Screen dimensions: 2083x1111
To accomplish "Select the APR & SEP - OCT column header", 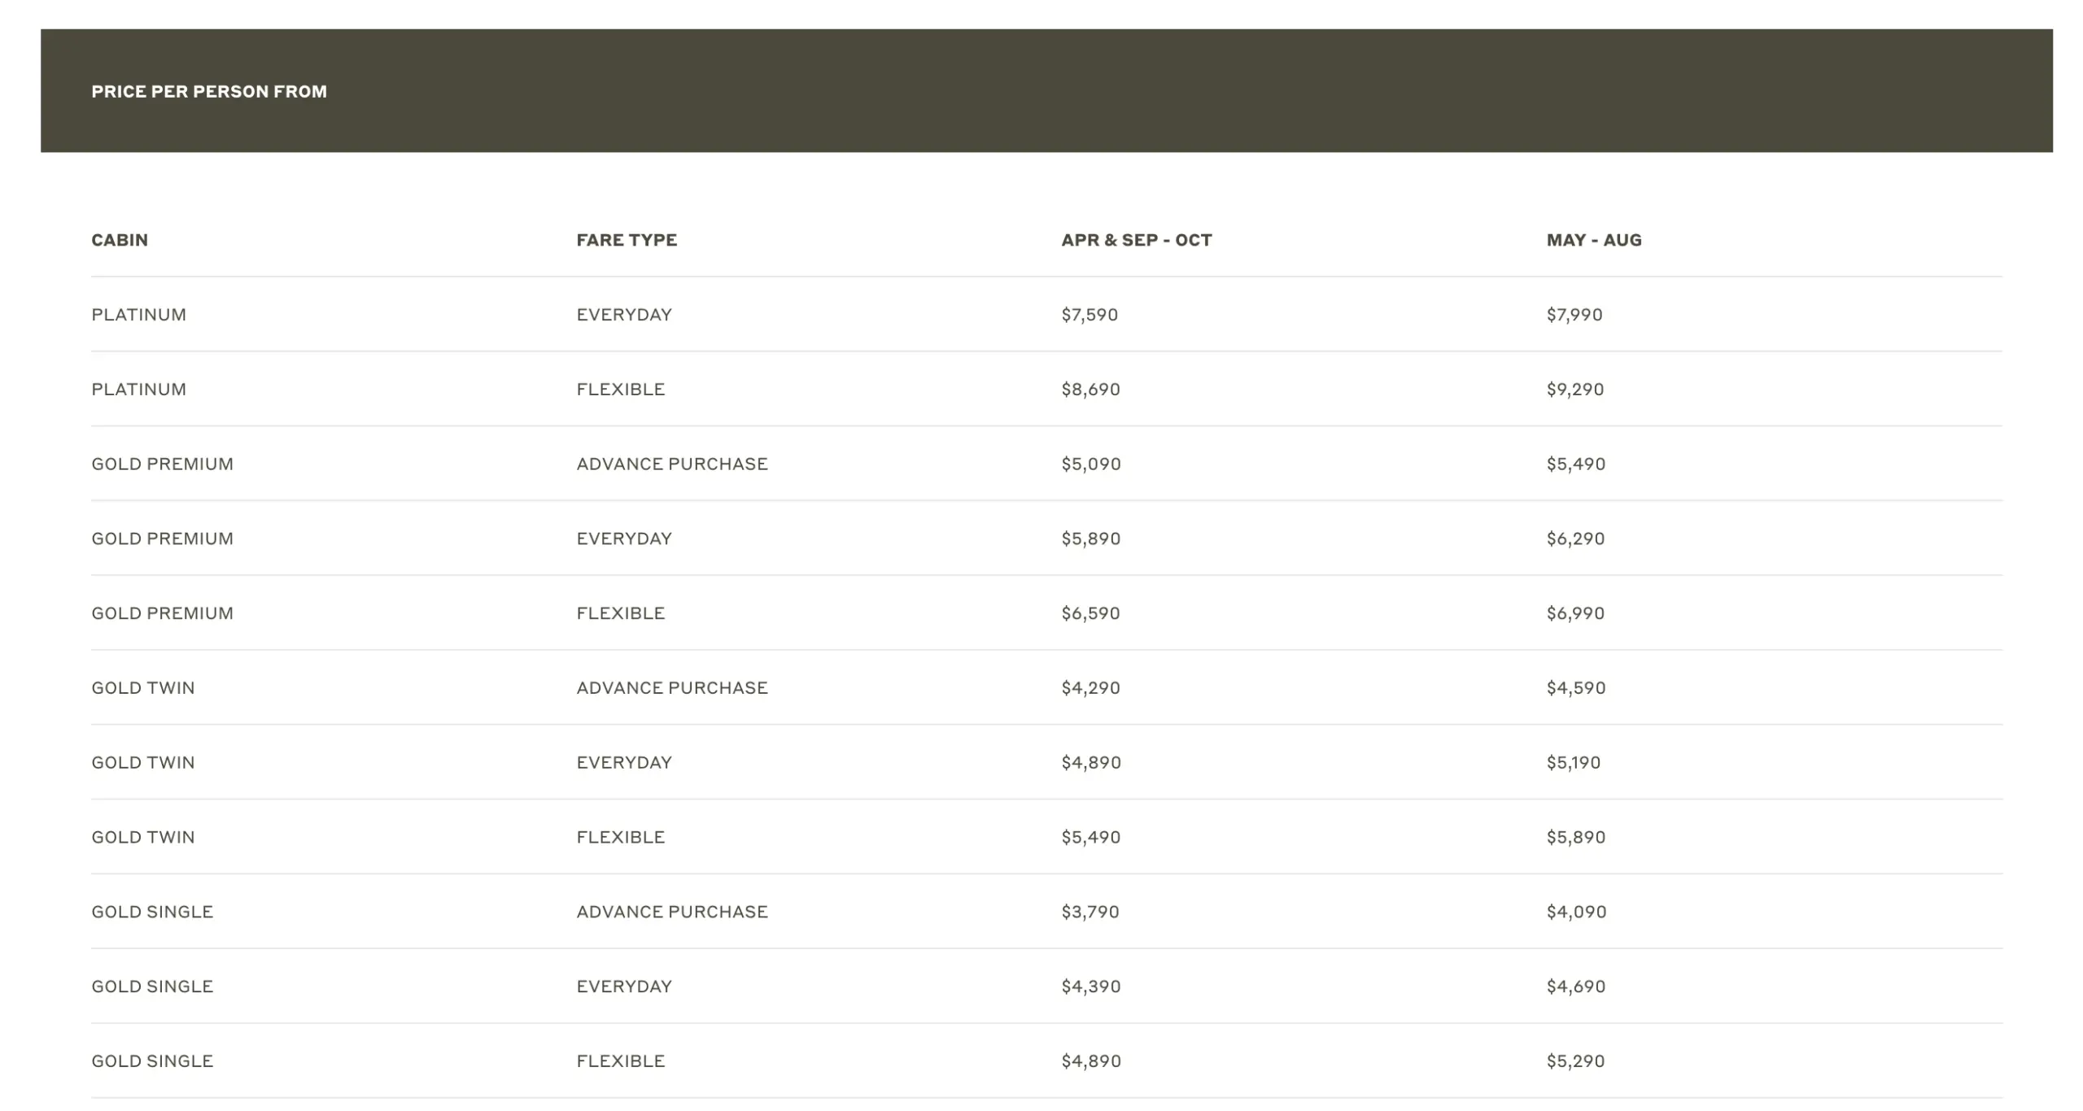I will point(1135,240).
